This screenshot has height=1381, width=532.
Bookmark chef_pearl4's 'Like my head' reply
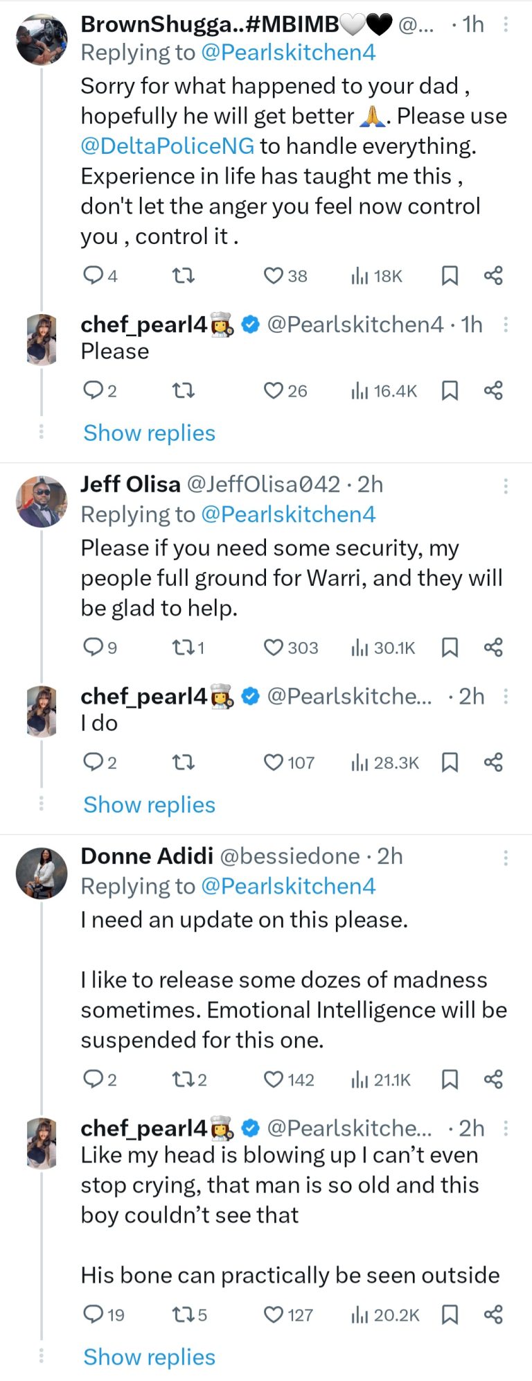coord(450,1314)
